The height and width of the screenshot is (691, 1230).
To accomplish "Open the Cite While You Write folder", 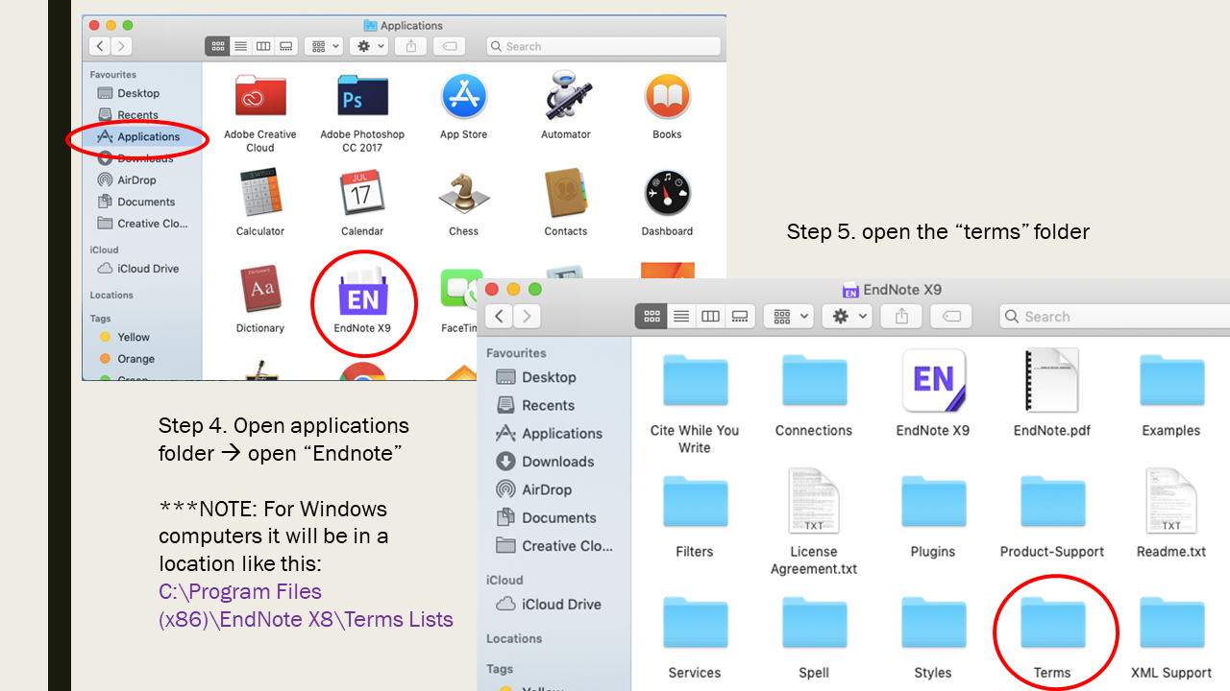I will [695, 381].
